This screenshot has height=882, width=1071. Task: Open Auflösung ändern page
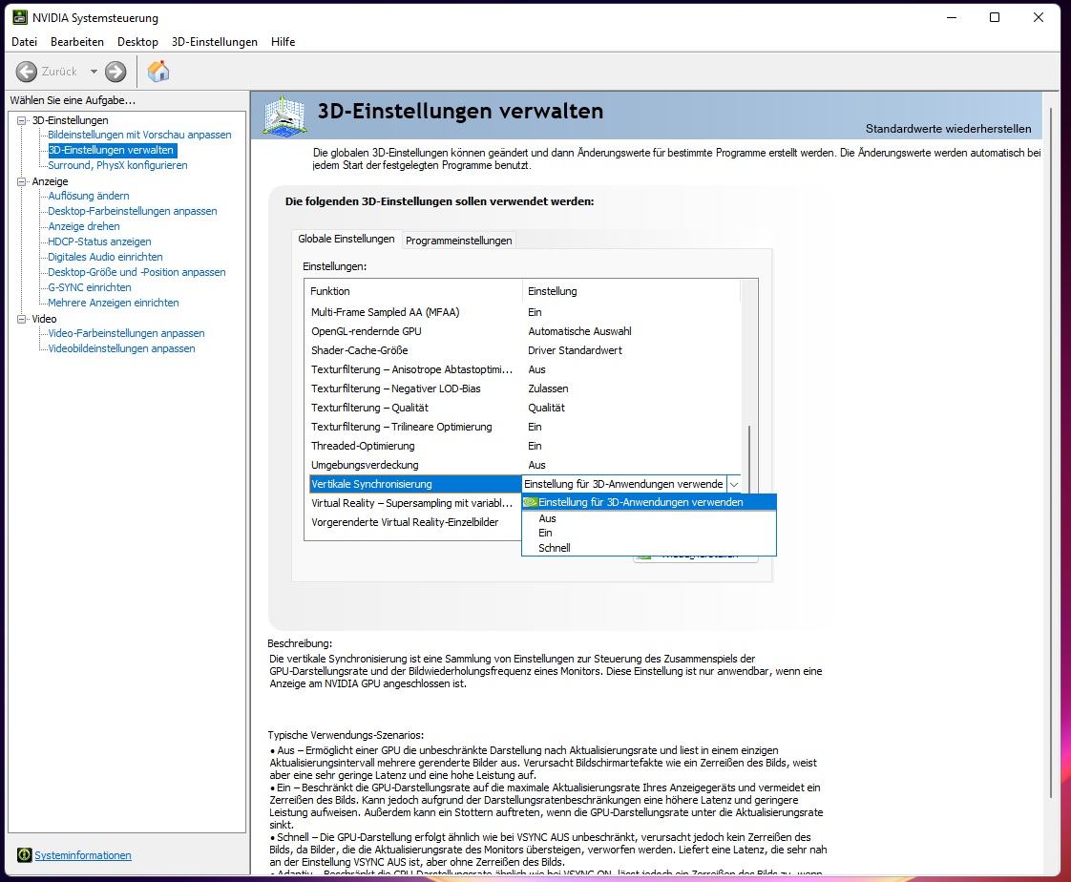pos(88,196)
